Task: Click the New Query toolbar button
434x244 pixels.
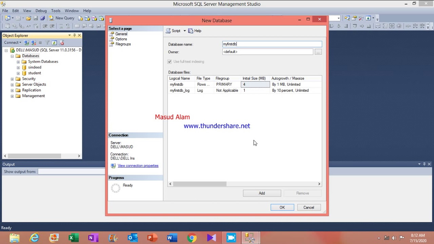Action: 62,18
